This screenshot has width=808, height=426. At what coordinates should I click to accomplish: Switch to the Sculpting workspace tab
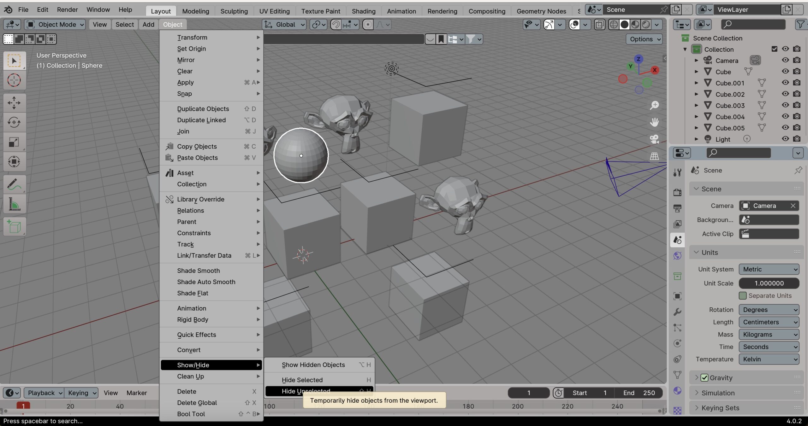pyautogui.click(x=234, y=11)
